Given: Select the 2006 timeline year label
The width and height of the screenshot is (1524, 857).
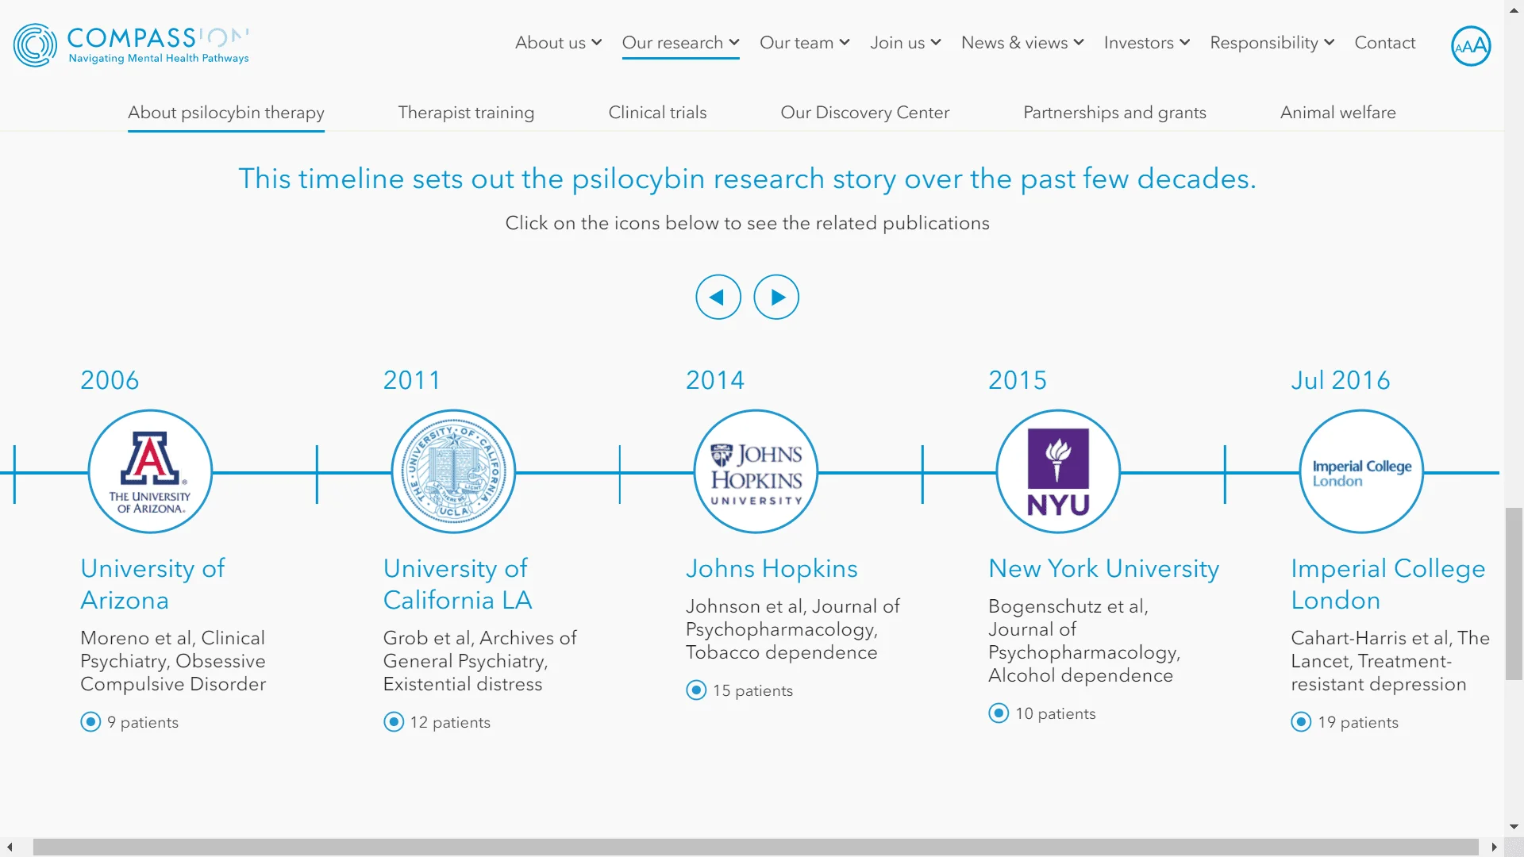Looking at the screenshot, I should click(110, 380).
